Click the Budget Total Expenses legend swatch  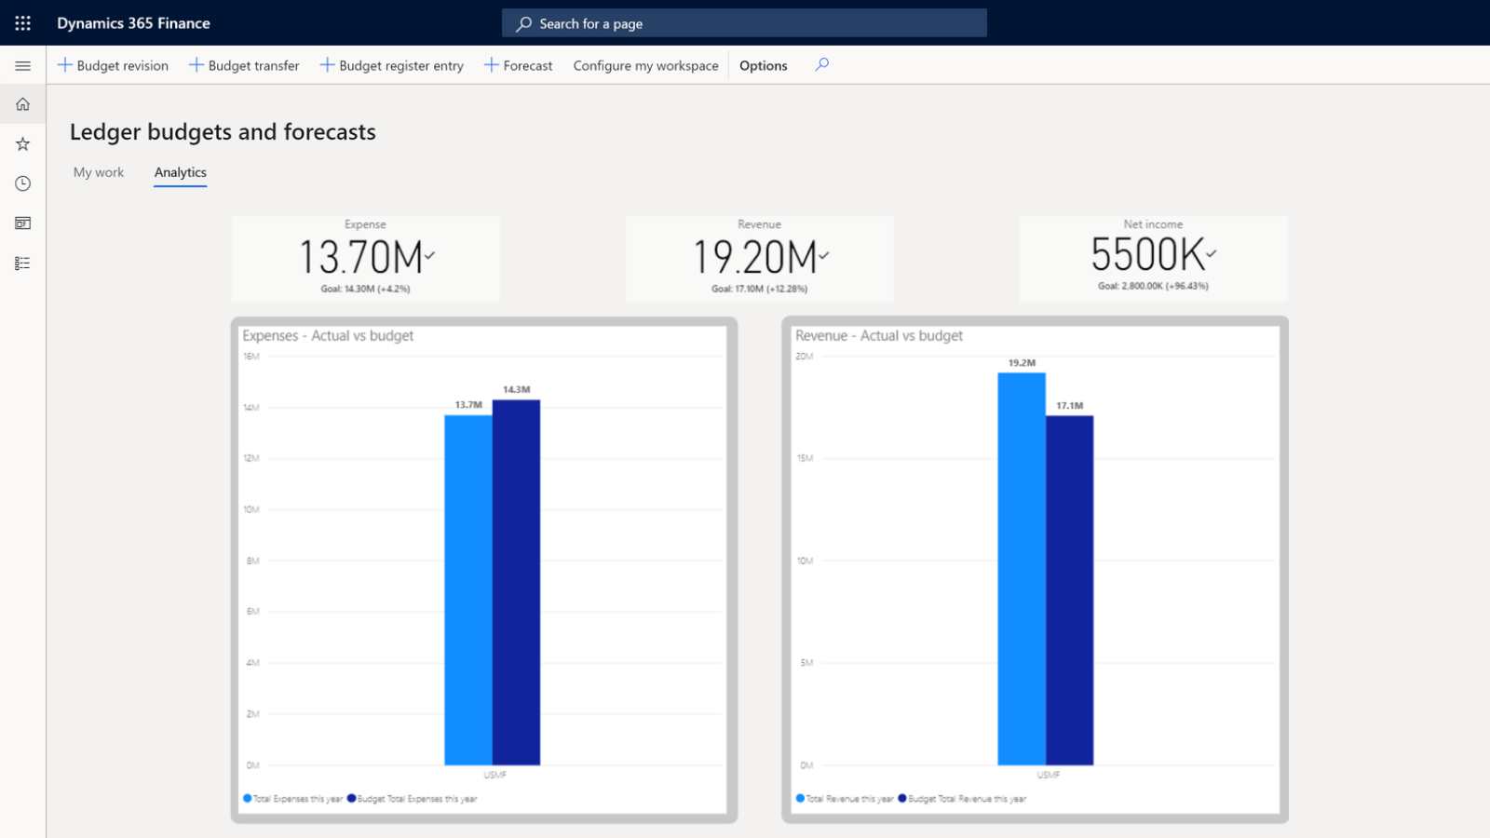point(351,798)
